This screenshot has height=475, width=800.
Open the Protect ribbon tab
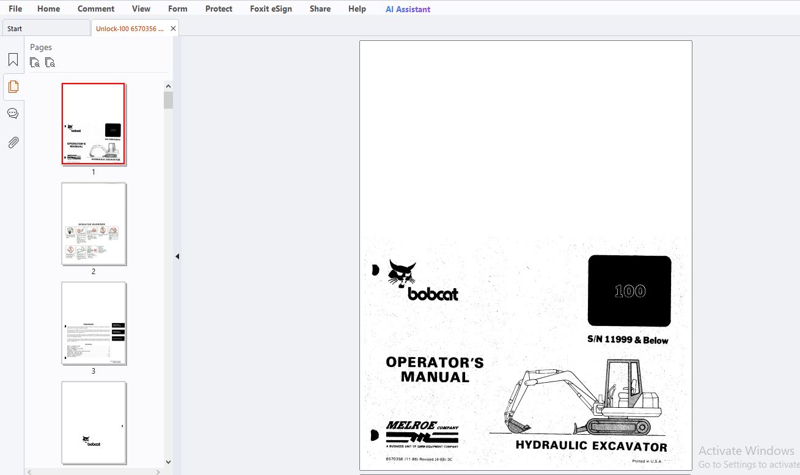(219, 9)
